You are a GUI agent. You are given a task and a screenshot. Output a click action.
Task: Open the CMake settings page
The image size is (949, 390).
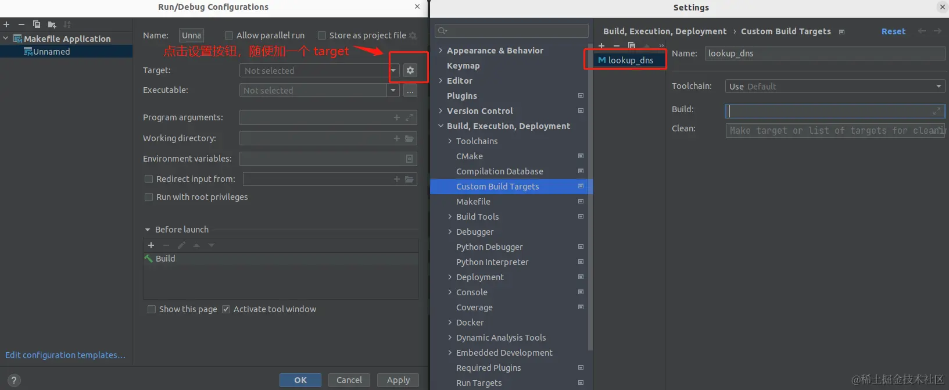tap(470, 156)
